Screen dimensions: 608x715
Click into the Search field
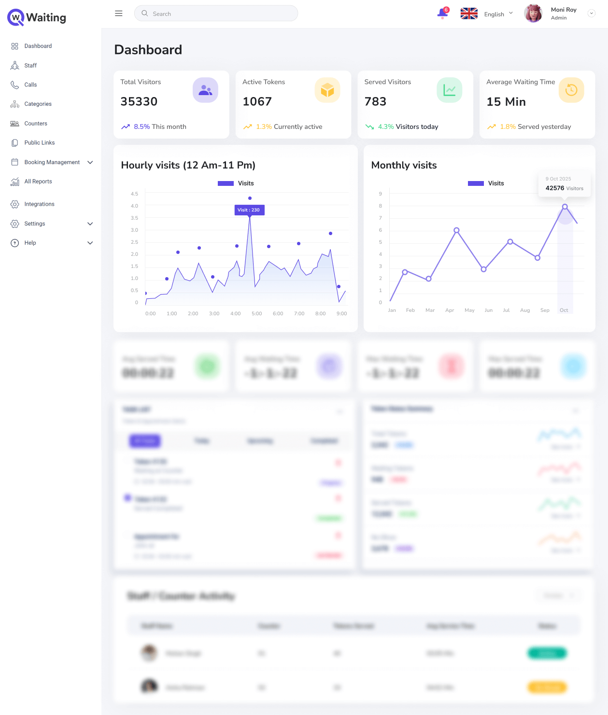217,14
